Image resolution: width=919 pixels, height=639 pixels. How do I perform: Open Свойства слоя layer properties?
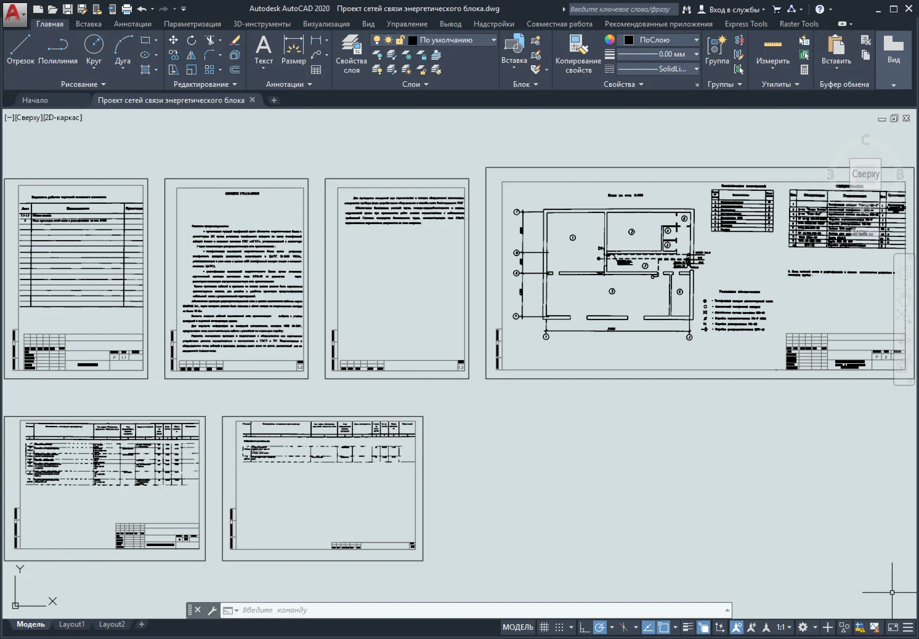coord(351,54)
